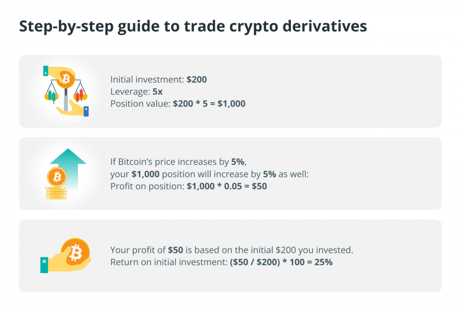Click the Bitcoin coin atop the scale
461x309 pixels.
pos(66,79)
